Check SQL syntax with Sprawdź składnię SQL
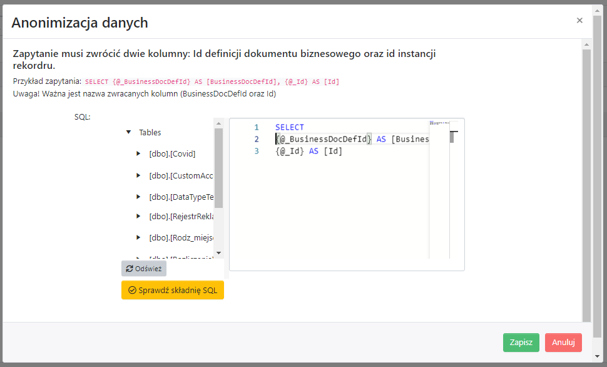This screenshot has height=367, width=607. pos(172,290)
